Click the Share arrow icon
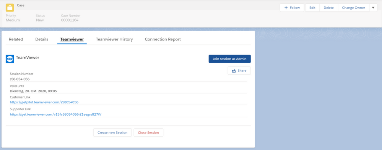Viewport: 382px width, 150px height. [x=234, y=71]
